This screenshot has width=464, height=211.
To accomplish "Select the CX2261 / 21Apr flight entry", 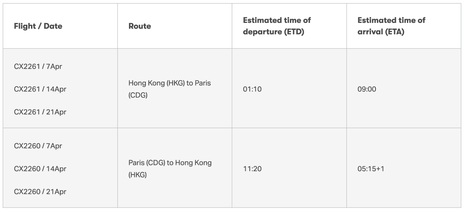I will [40, 112].
